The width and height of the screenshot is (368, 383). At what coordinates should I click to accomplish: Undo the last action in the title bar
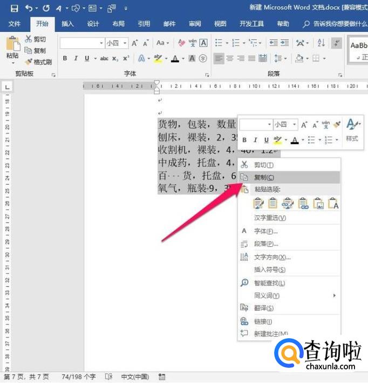(29, 9)
